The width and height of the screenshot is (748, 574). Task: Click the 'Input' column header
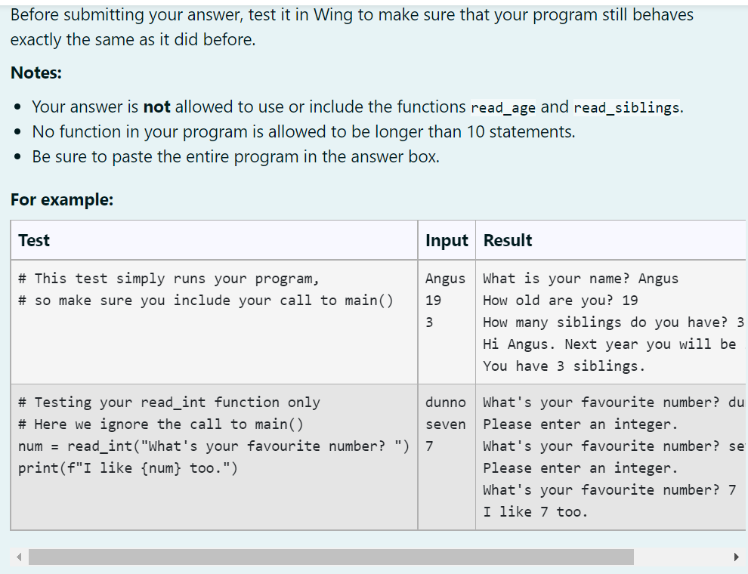(x=447, y=240)
